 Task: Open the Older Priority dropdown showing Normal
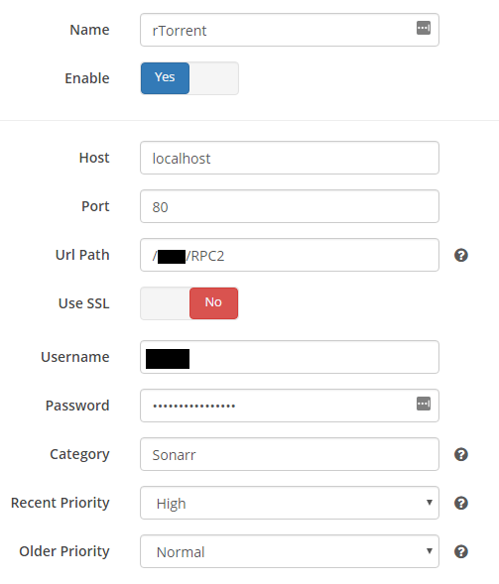pos(290,551)
